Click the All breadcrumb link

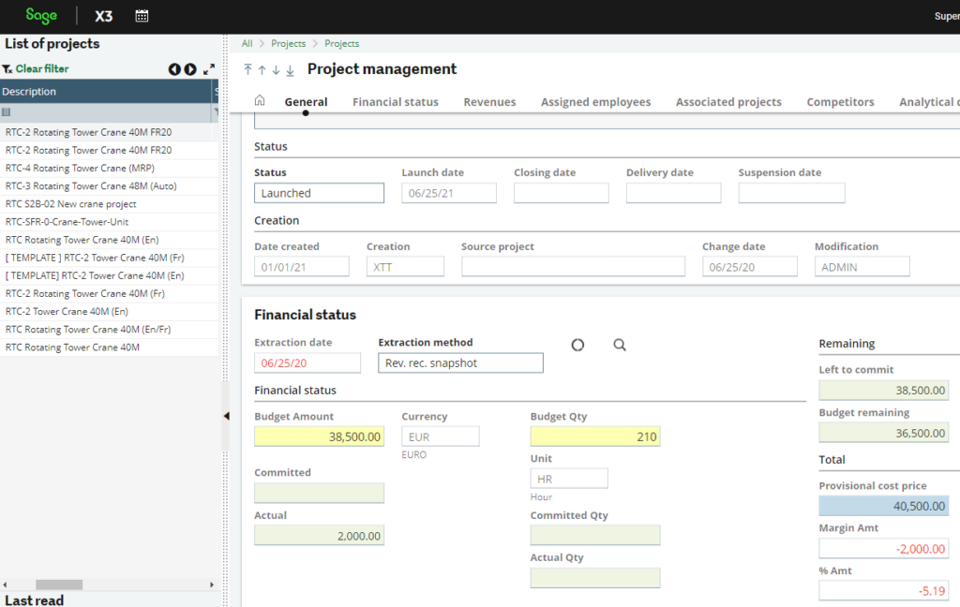[247, 43]
